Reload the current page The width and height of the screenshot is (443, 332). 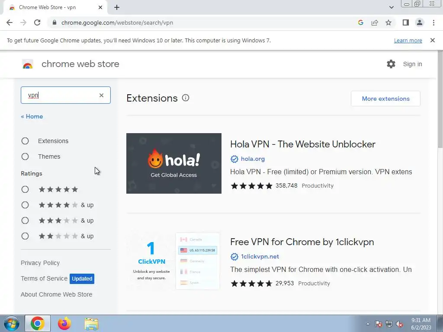37,22
